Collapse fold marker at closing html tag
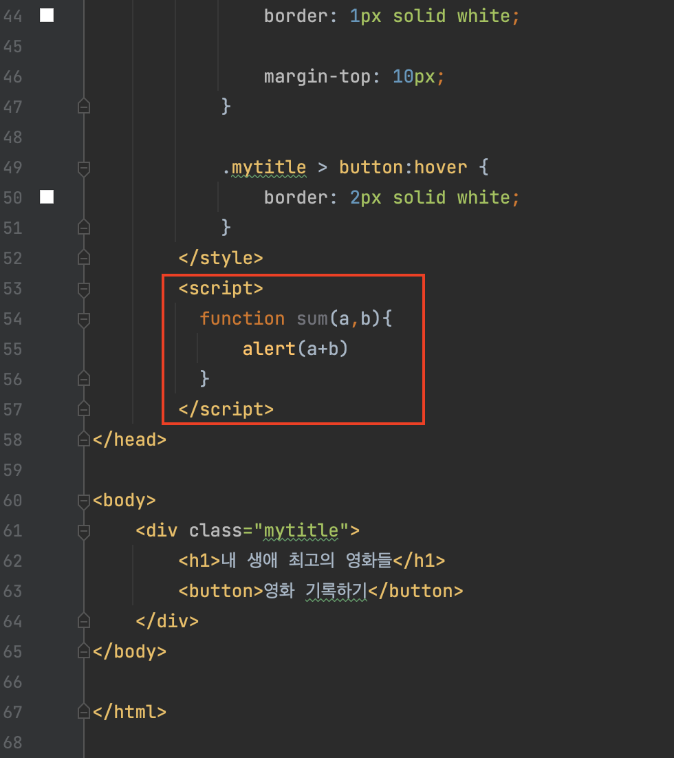 point(84,712)
